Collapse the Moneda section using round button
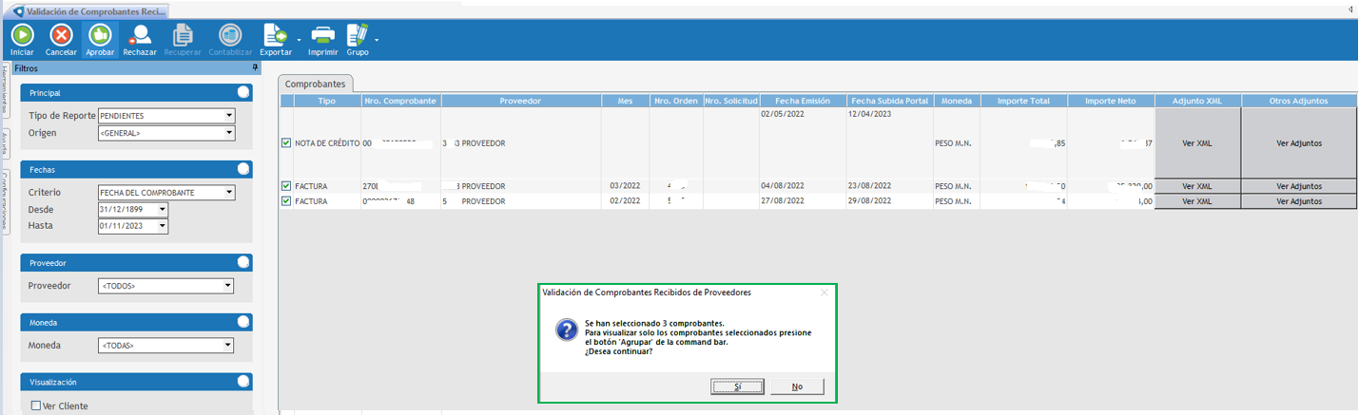The height and width of the screenshot is (415, 1359). [x=243, y=322]
